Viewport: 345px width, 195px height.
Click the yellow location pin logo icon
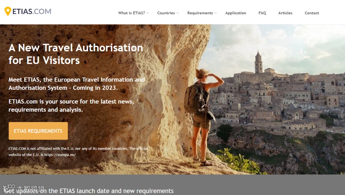pos(8,11)
